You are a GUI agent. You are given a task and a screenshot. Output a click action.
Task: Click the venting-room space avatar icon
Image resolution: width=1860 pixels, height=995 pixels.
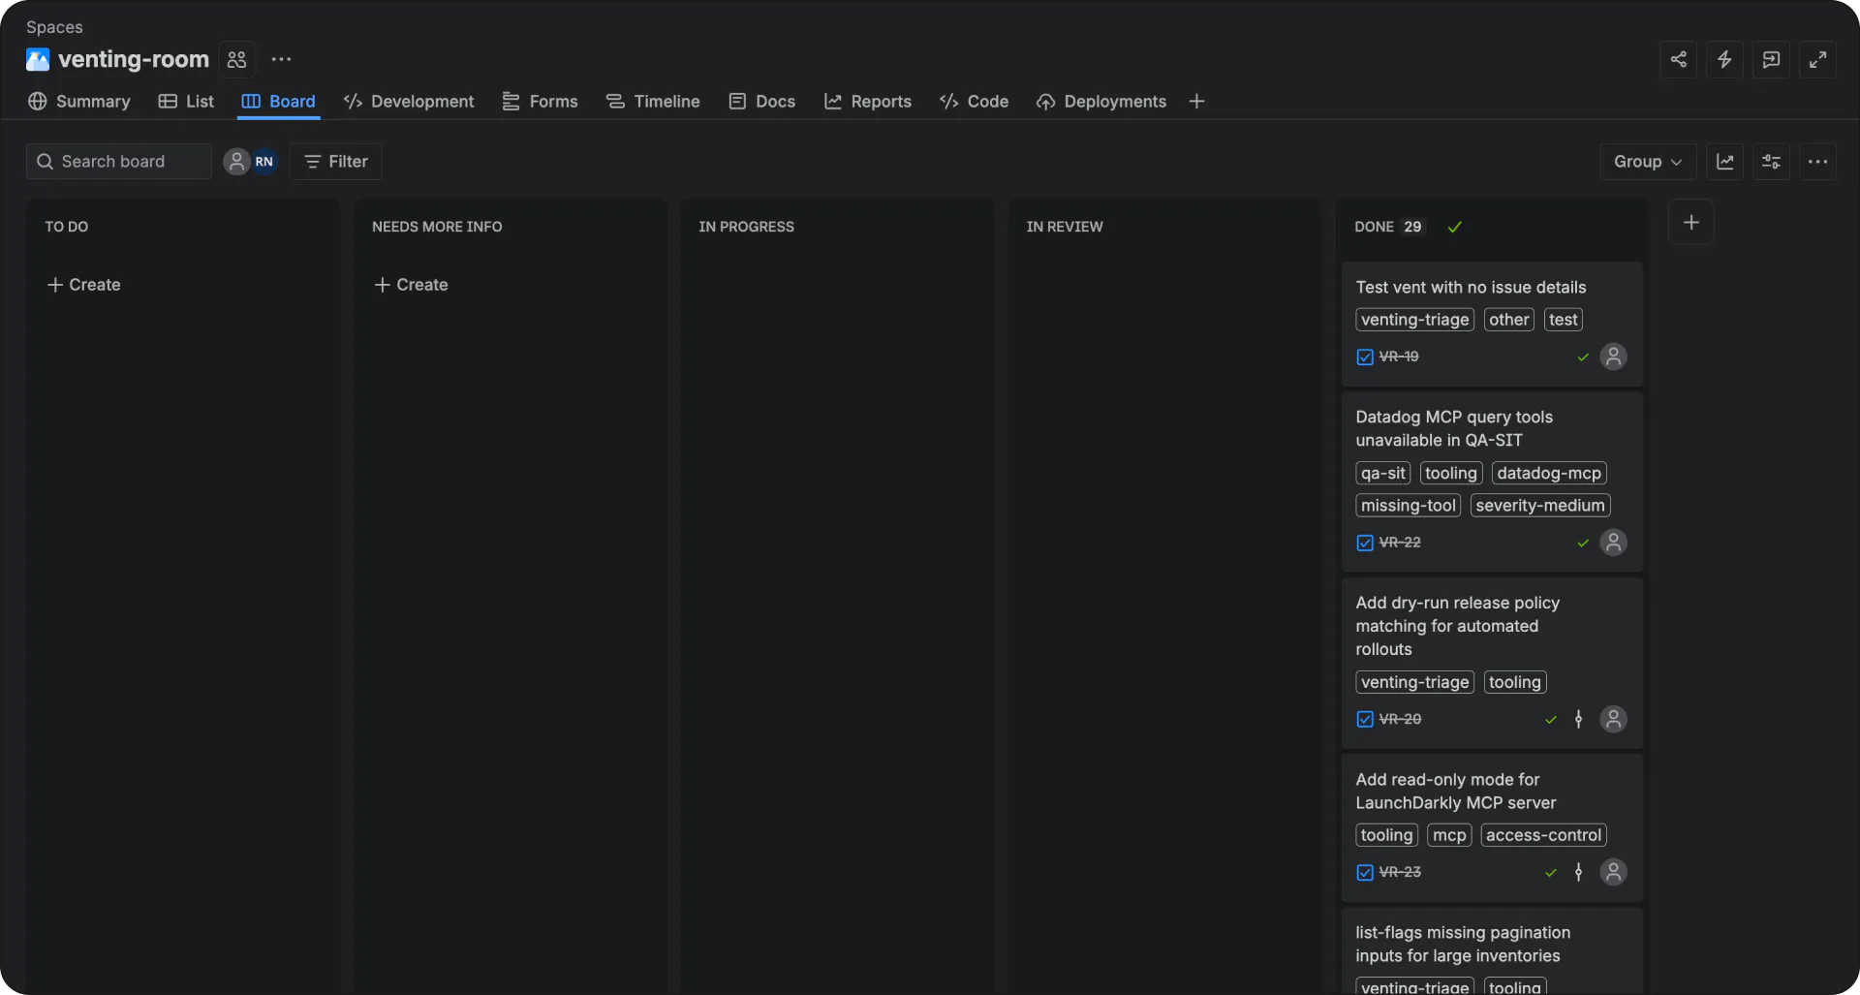tap(38, 60)
